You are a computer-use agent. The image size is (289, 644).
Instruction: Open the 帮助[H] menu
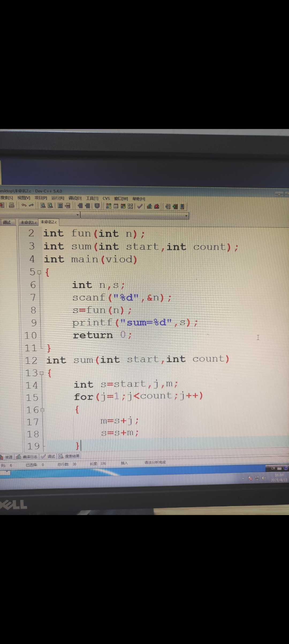point(139,199)
